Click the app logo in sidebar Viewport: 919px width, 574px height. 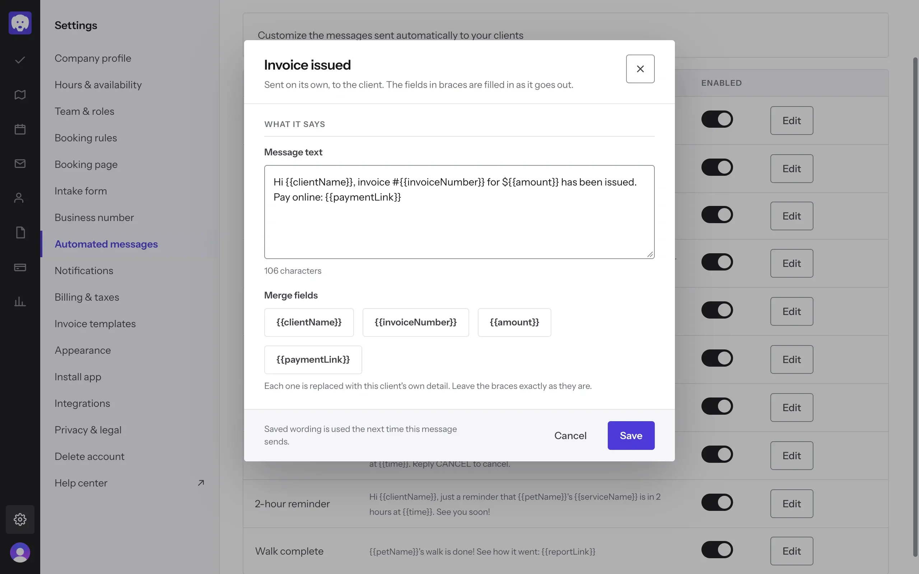[x=20, y=23]
